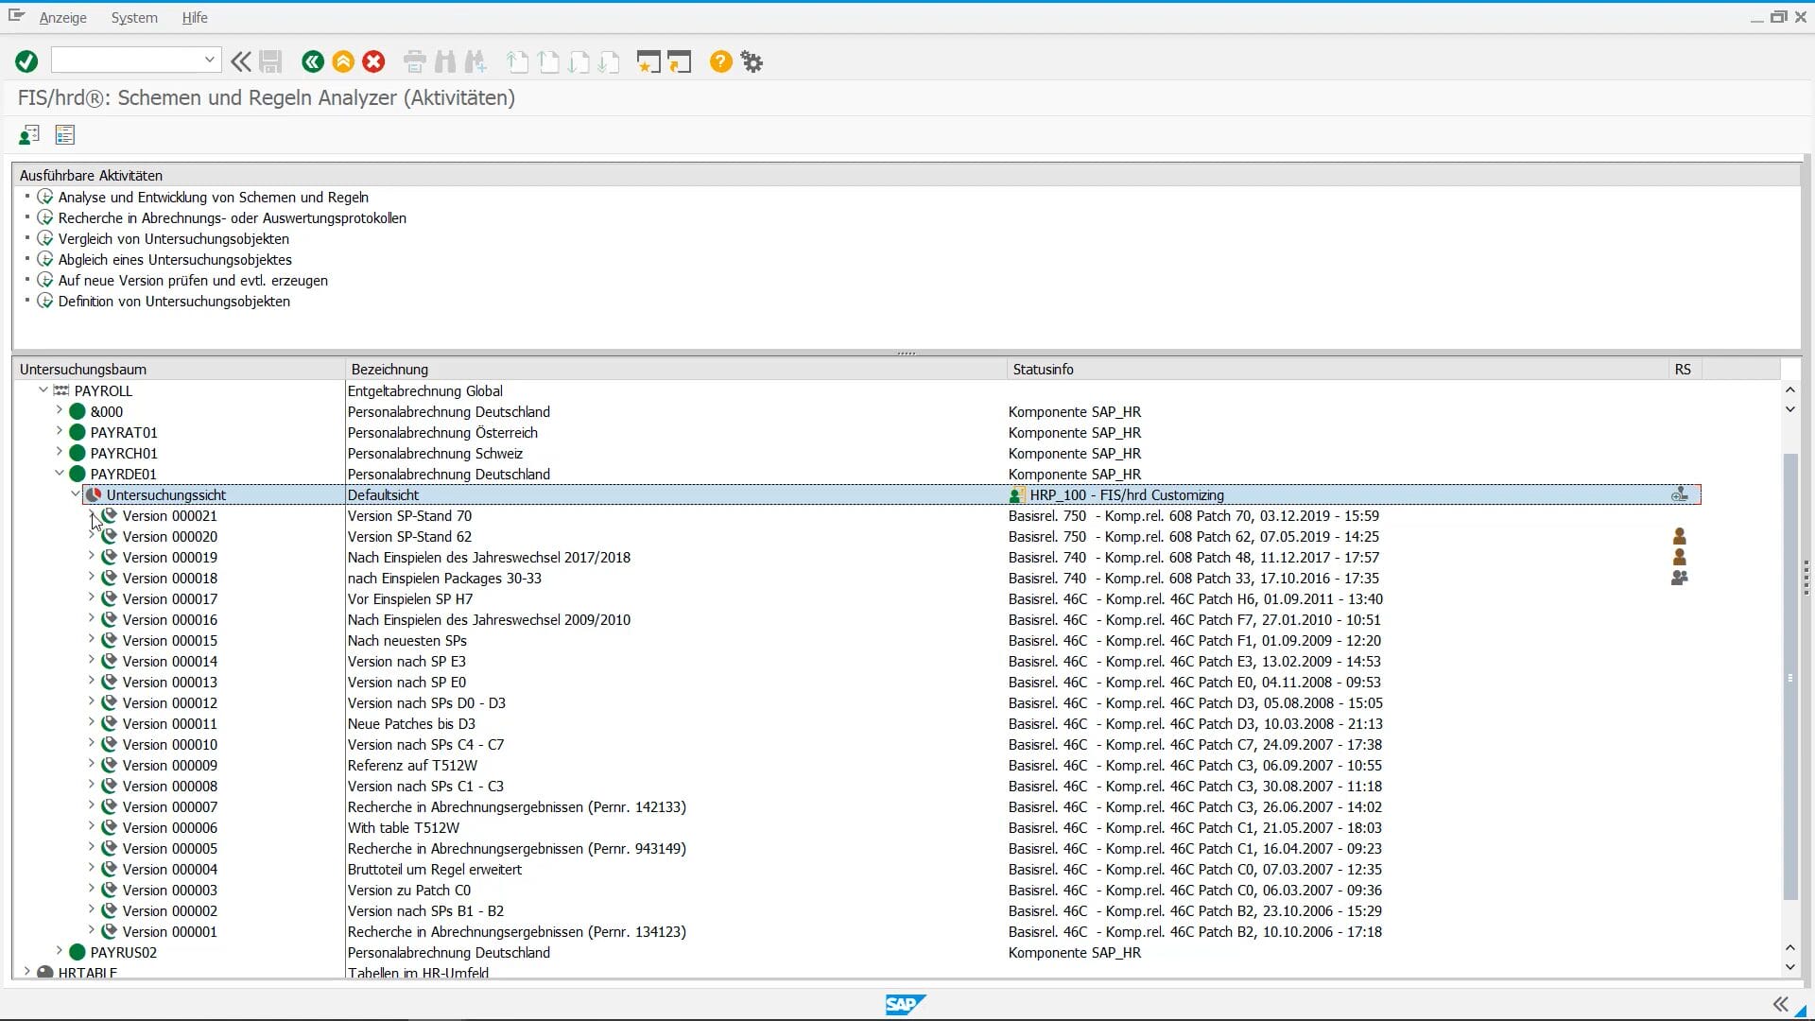Click the list layout icon in application toolbar
The height and width of the screenshot is (1021, 1815).
[64, 134]
